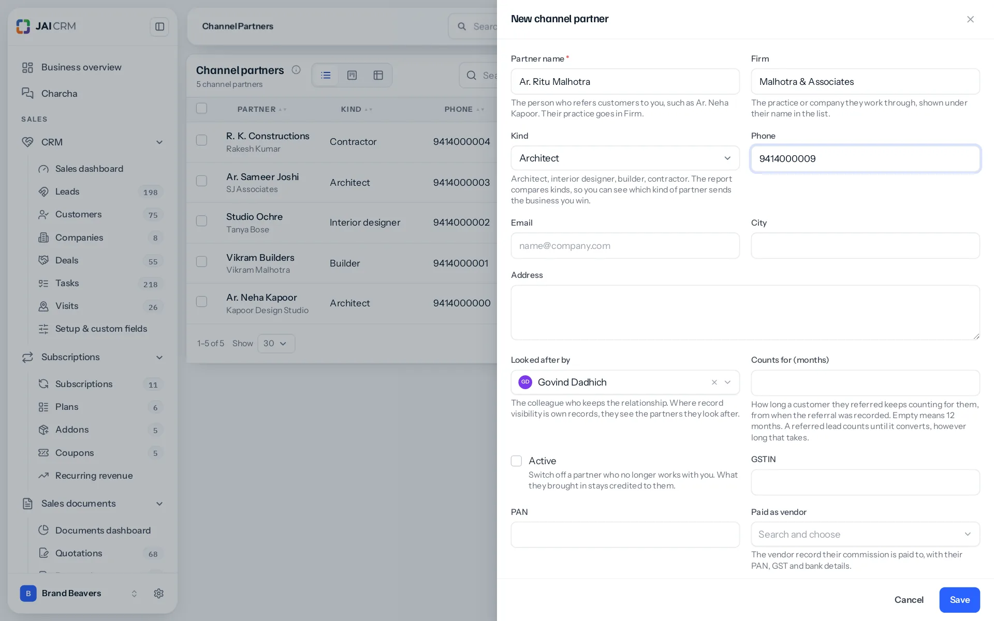Cancel the new channel partner form

point(909,600)
